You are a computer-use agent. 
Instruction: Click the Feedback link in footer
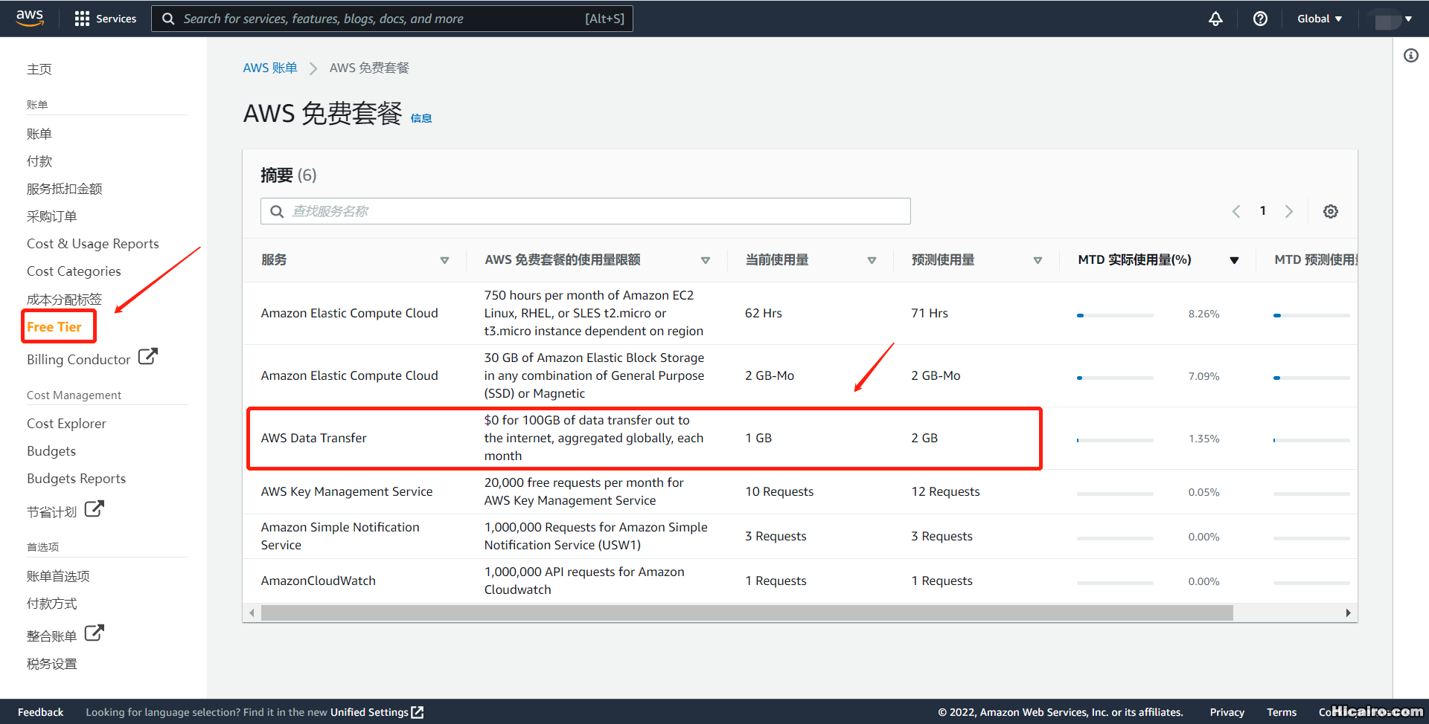pyautogui.click(x=41, y=712)
